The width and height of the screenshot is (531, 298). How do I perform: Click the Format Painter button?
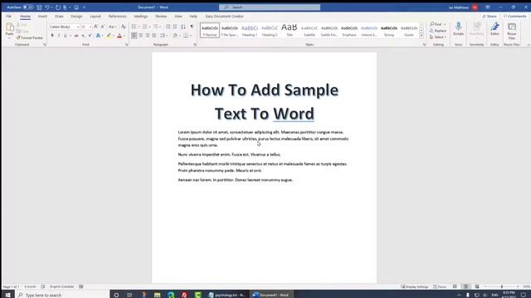pyautogui.click(x=30, y=38)
